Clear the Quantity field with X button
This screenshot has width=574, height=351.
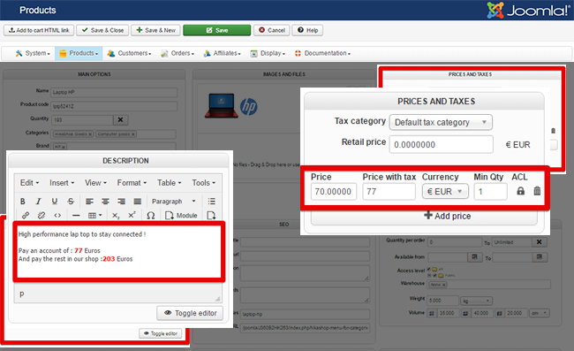(120, 119)
